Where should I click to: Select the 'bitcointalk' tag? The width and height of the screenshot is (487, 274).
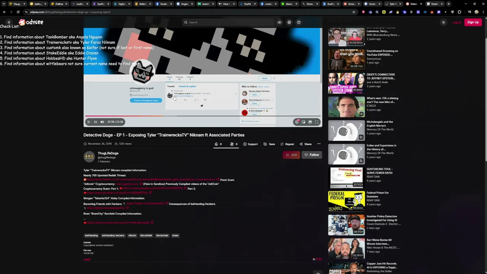146,236
